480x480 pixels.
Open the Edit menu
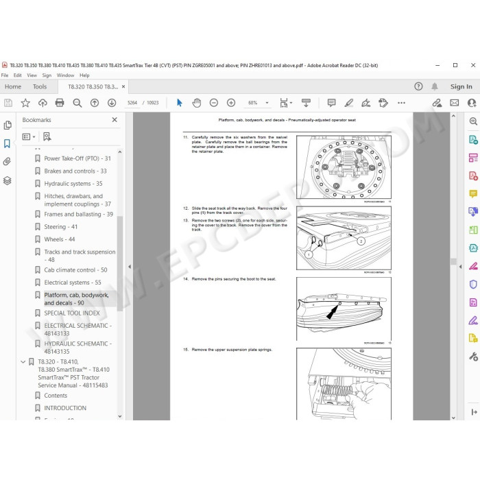tap(17, 75)
